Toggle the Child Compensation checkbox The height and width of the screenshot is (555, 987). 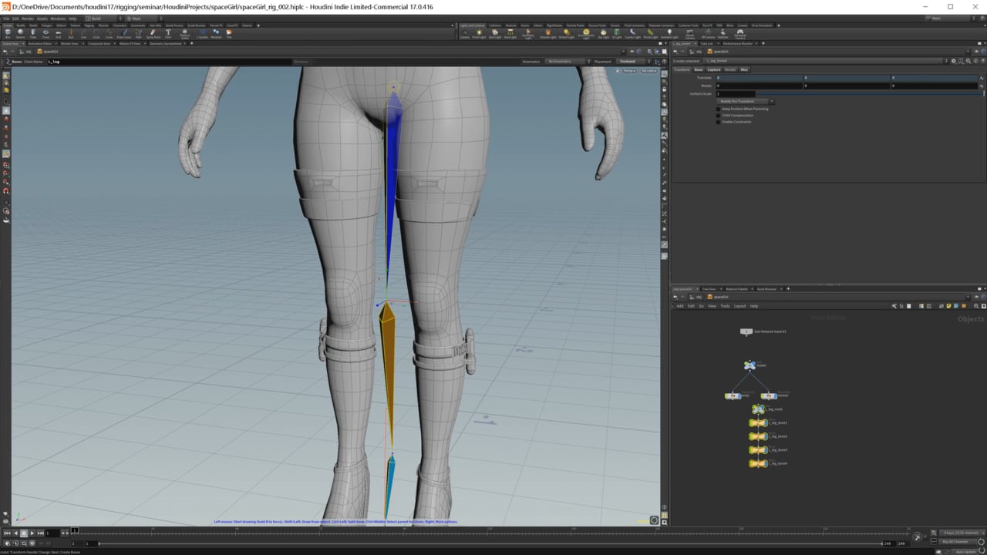pyautogui.click(x=719, y=115)
